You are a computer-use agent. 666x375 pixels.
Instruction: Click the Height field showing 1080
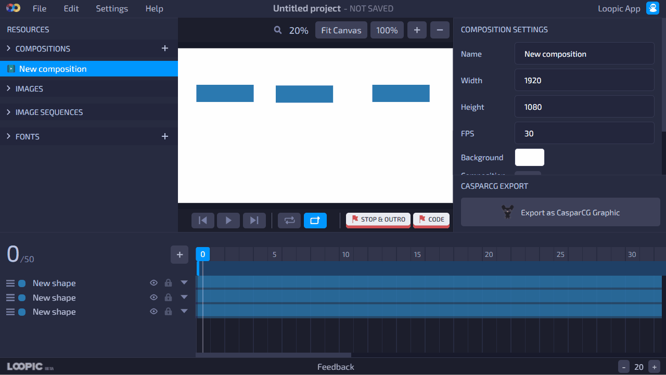pyautogui.click(x=584, y=107)
